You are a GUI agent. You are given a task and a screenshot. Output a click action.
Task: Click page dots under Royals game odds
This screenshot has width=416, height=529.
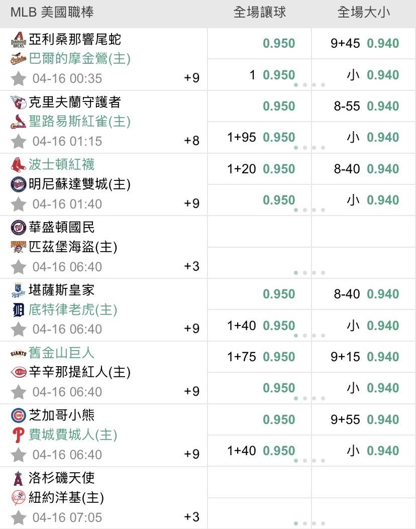click(309, 336)
